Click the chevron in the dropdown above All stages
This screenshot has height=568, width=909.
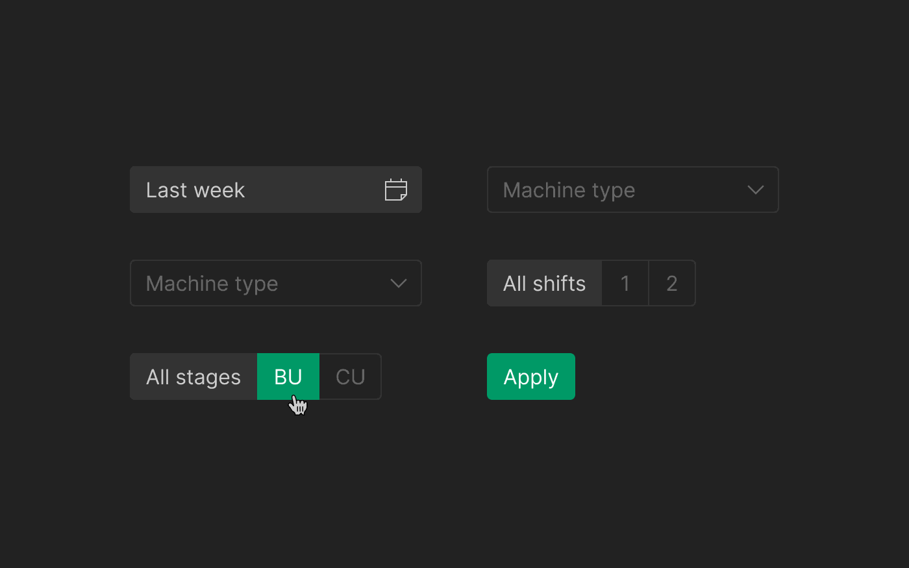[x=398, y=284]
